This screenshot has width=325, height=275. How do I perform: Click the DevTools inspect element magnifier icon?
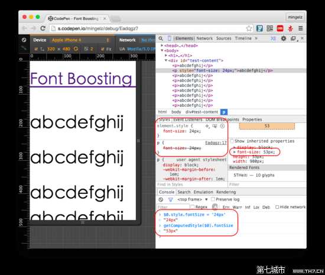161,38
